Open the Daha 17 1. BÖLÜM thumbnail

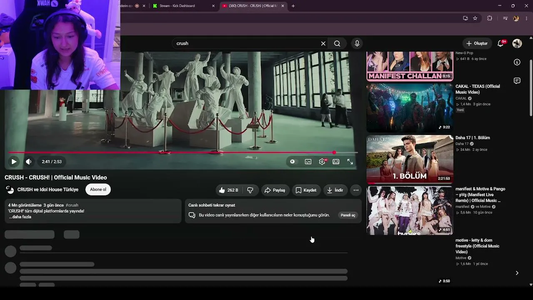click(x=410, y=159)
